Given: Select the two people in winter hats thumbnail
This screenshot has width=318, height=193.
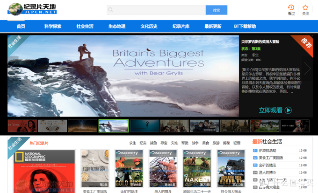Looking at the screenshot, I should tap(205, 126).
